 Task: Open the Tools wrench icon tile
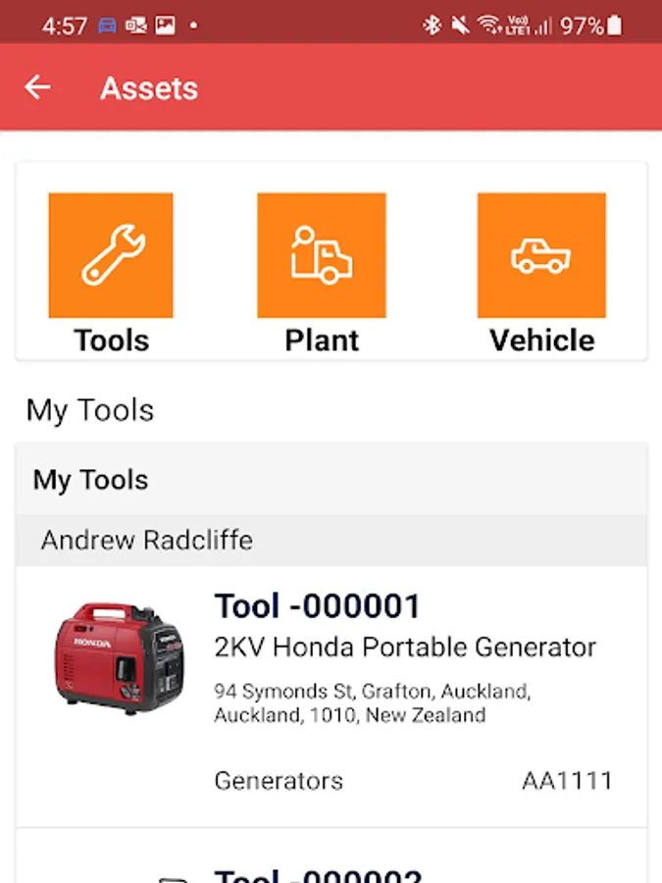coord(111,255)
